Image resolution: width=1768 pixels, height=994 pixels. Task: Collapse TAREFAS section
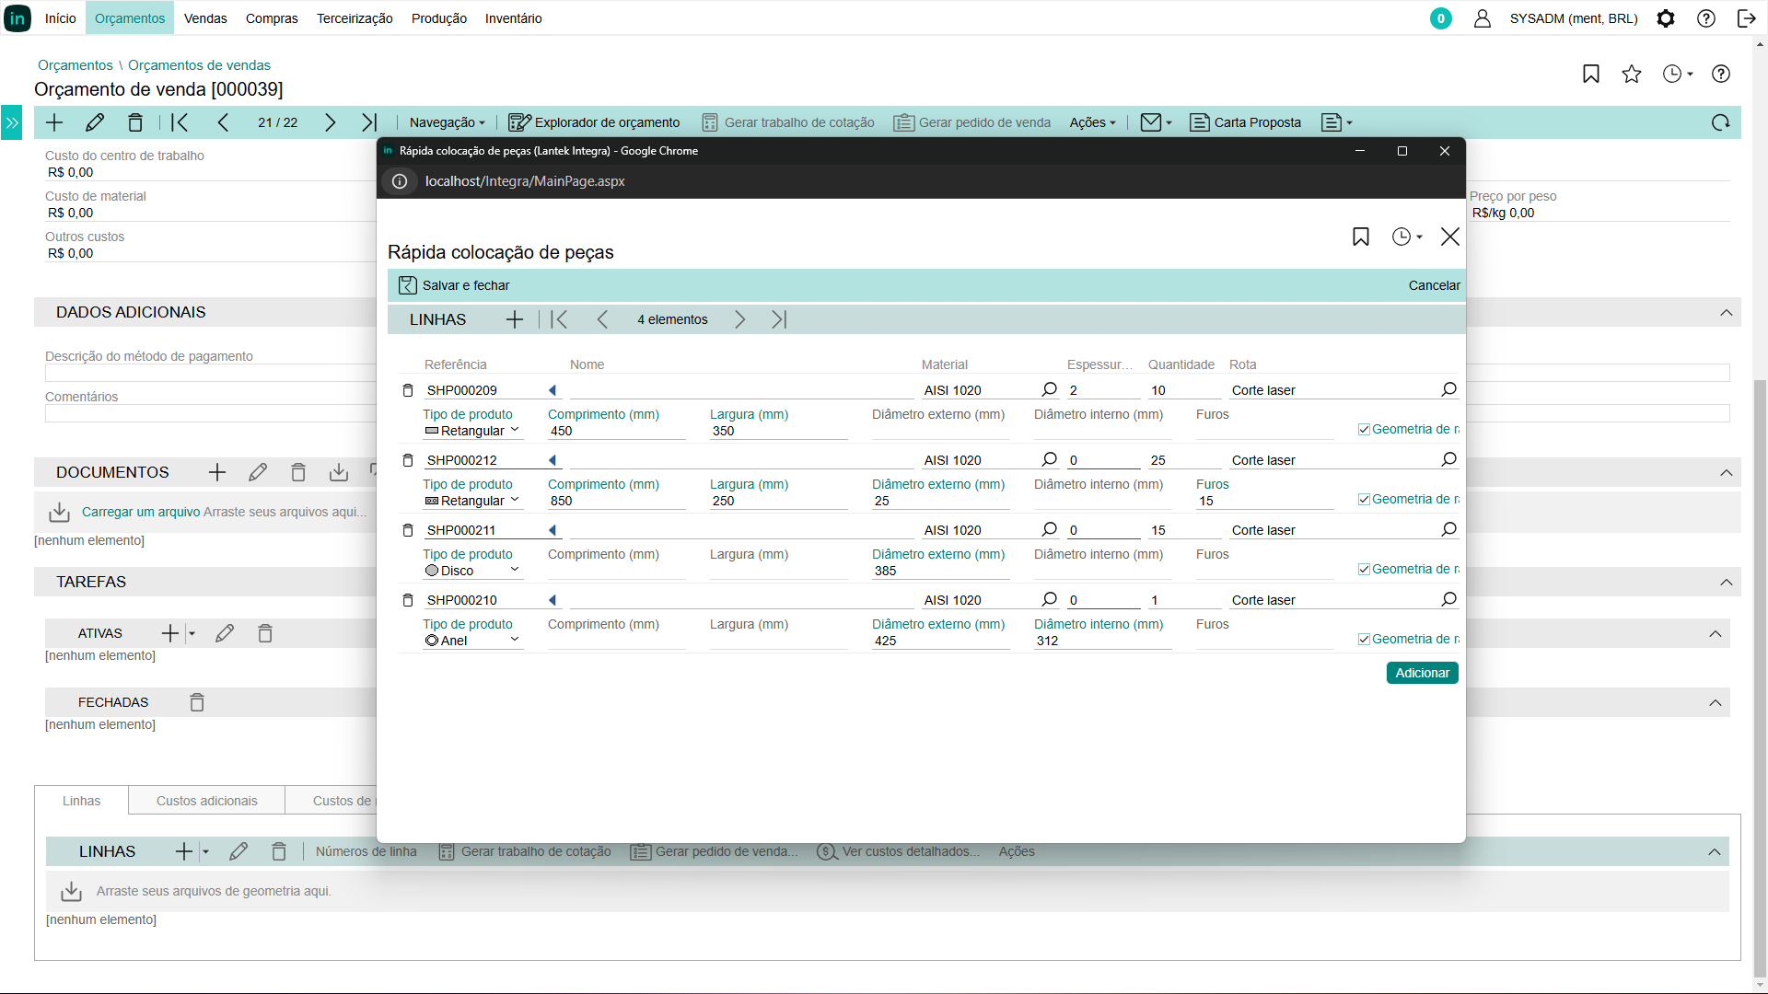tap(1726, 583)
